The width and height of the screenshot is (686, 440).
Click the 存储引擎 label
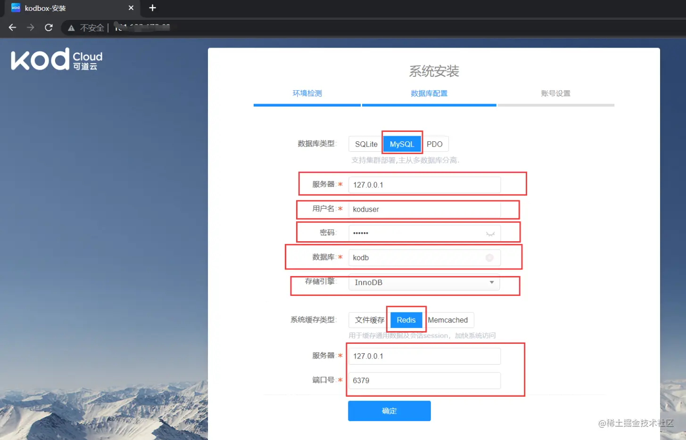[x=320, y=281]
